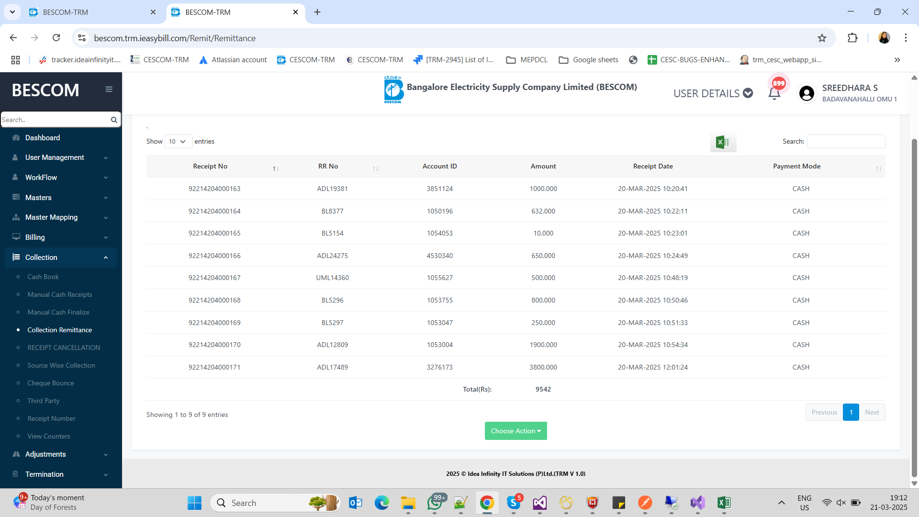This screenshot has height=517, width=919.
Task: Click the table Search input field
Action: [846, 141]
